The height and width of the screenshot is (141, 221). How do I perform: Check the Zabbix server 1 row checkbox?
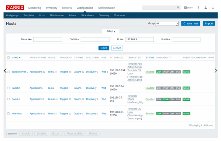point(8,72)
